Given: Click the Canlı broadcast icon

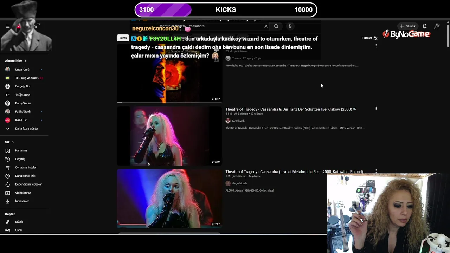Looking at the screenshot, I should [x=7, y=230].
